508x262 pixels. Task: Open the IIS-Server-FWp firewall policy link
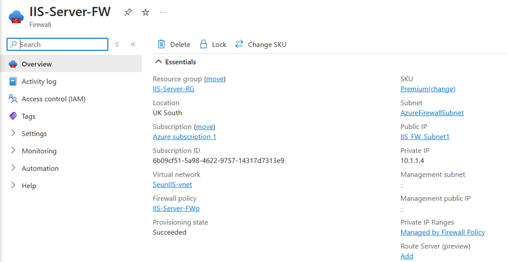coord(176,209)
